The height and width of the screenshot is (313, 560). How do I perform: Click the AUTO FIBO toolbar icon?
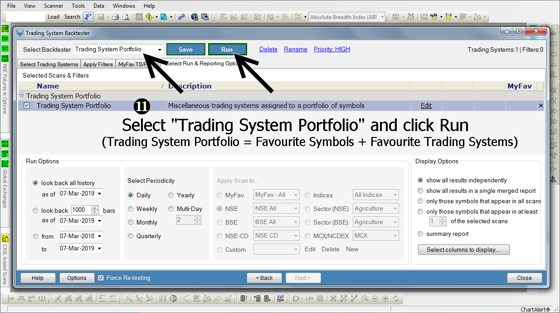point(396,17)
